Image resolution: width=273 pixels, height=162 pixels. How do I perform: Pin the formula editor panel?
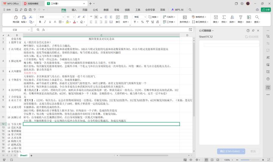point(253,30)
